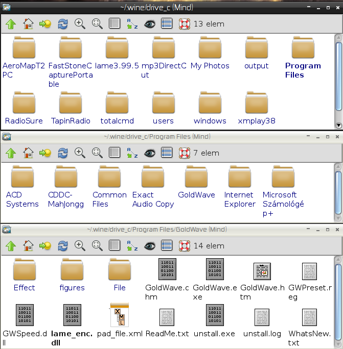The image size is (343, 349).
Task: Click scrollbar down arrow in drive_c window
Action: (x=338, y=126)
